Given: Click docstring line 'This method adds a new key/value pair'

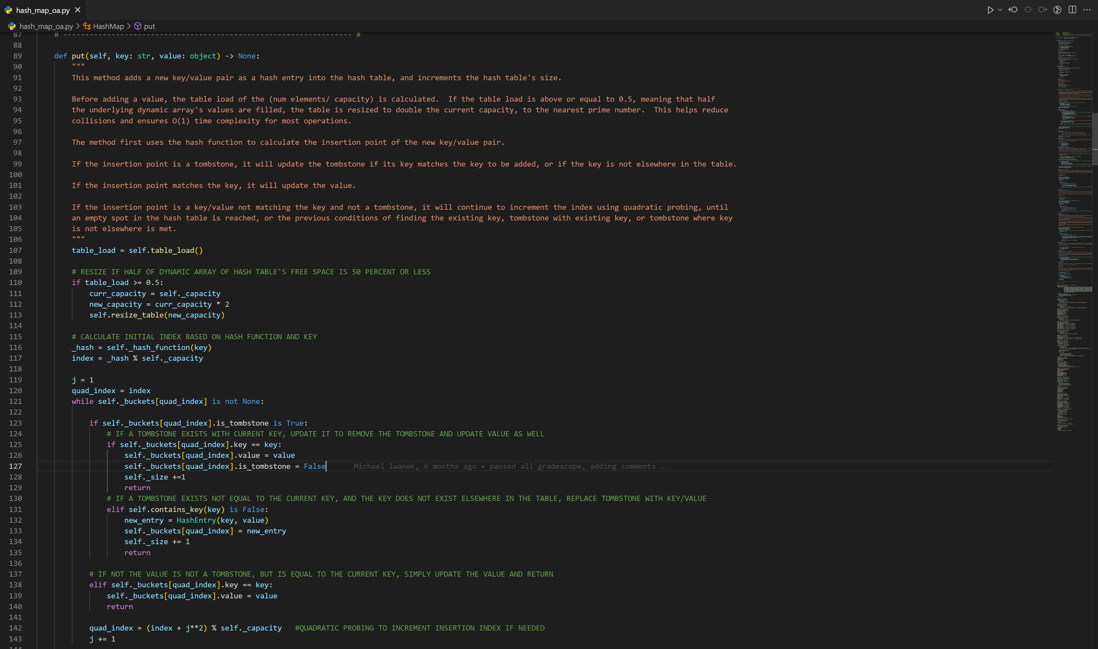Looking at the screenshot, I should (x=316, y=77).
